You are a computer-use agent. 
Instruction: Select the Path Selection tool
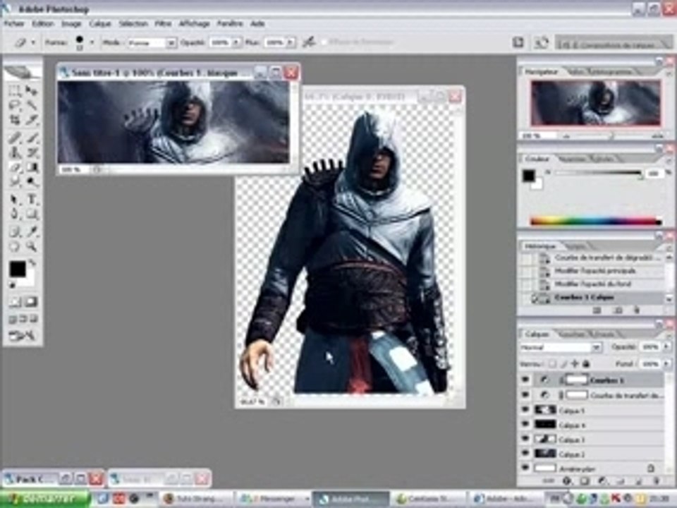15,200
